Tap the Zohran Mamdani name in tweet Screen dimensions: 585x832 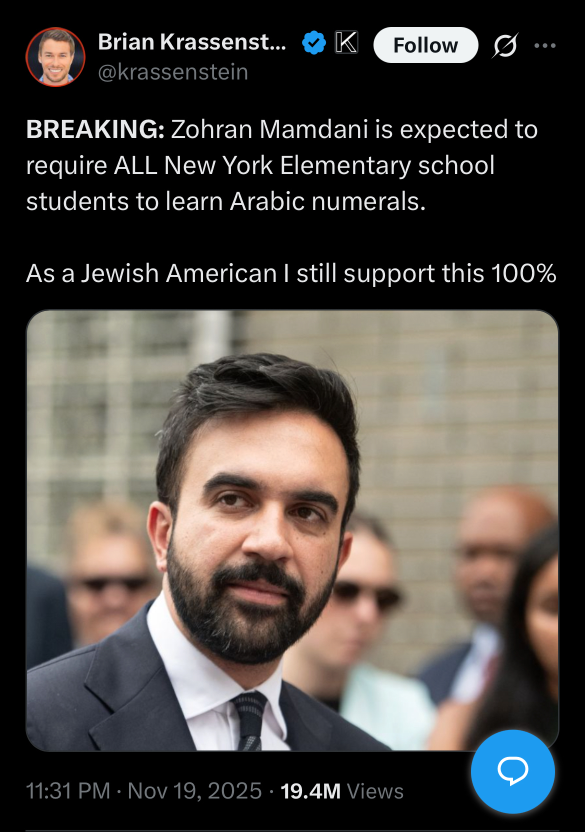tap(270, 129)
